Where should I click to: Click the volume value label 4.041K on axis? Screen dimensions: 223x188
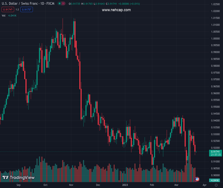pos(215,180)
